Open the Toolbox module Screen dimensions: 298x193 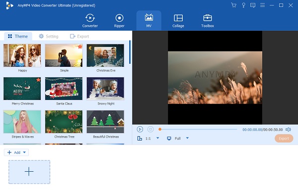coord(207,21)
